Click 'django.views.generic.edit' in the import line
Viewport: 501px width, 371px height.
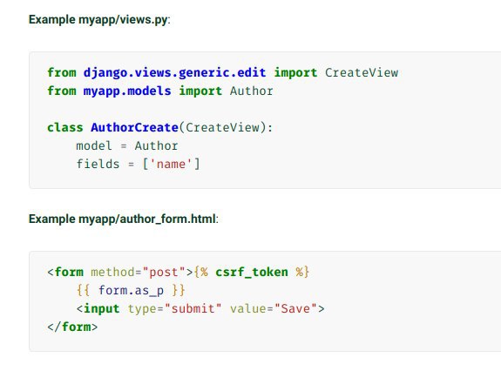[174, 73]
